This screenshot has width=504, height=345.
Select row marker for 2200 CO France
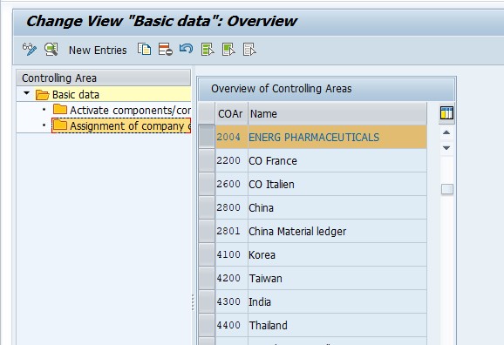click(207, 160)
